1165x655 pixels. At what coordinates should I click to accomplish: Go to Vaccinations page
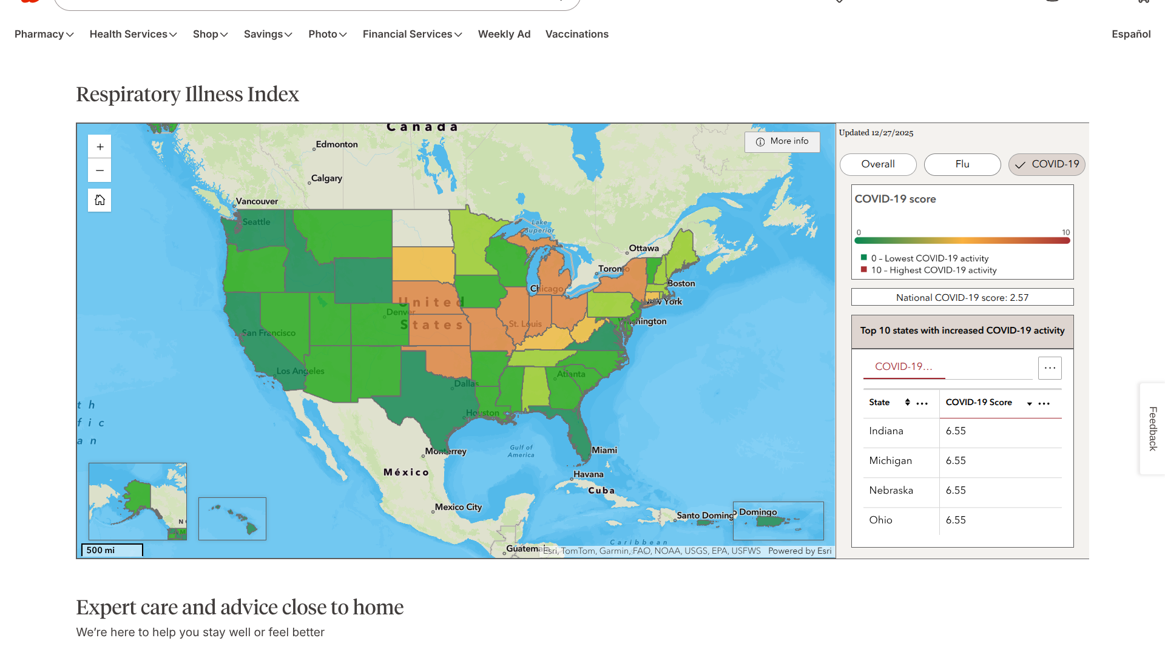576,34
